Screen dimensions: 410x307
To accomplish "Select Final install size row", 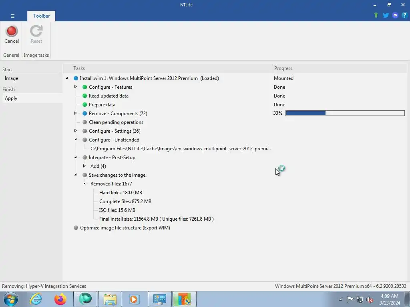I will (x=157, y=219).
